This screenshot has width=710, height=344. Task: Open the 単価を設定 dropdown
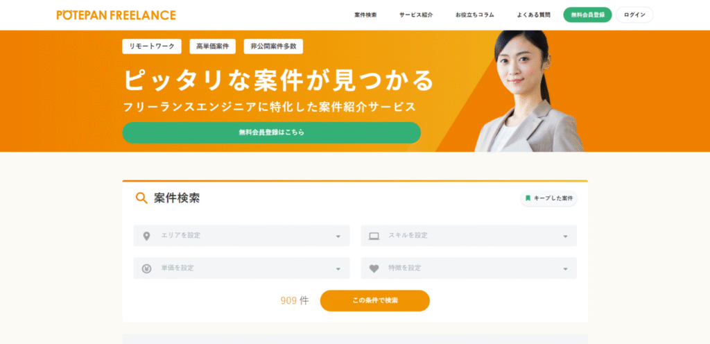tap(241, 268)
